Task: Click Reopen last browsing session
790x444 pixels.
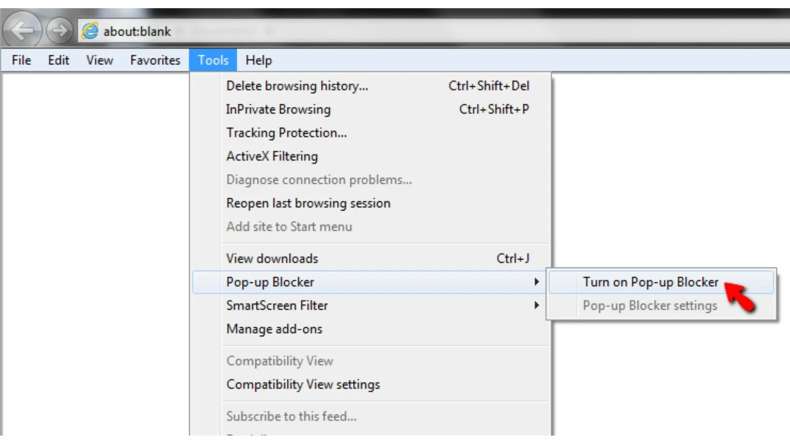Action: (308, 203)
